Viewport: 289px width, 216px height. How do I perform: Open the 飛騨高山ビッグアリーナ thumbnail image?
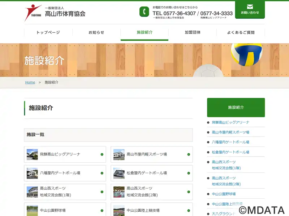(x=32, y=154)
